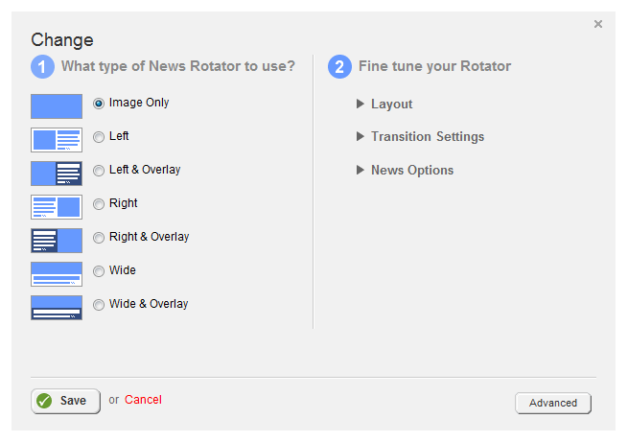Choose the Wide radio option
The height and width of the screenshot is (442, 628).
99,271
